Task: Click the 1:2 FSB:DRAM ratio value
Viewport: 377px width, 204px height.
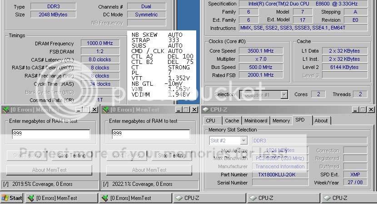Action: click(x=100, y=51)
